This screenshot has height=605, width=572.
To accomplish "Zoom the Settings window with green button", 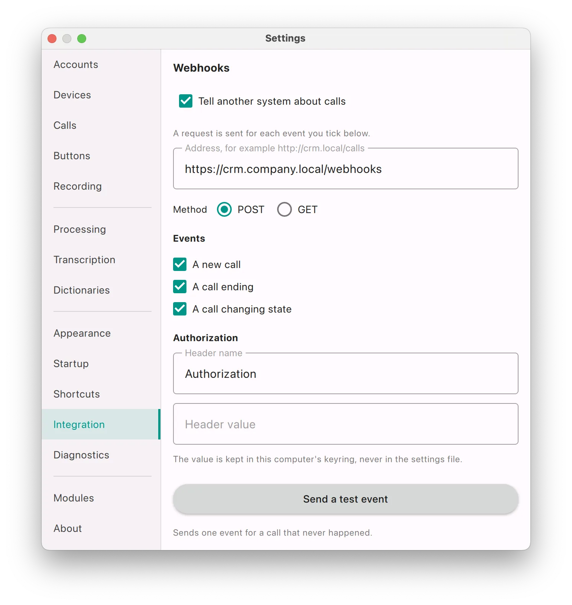I will coord(82,39).
